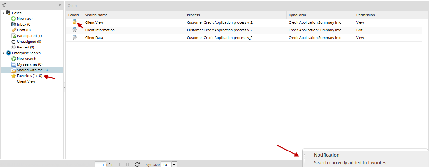Viewport: 431px width, 167px height.
Task: Open Client View under Favorites
Action: tap(26, 81)
